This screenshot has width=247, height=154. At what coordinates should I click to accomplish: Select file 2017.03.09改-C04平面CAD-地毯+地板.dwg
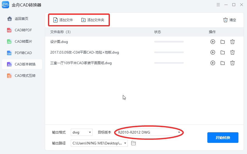click(x=84, y=52)
